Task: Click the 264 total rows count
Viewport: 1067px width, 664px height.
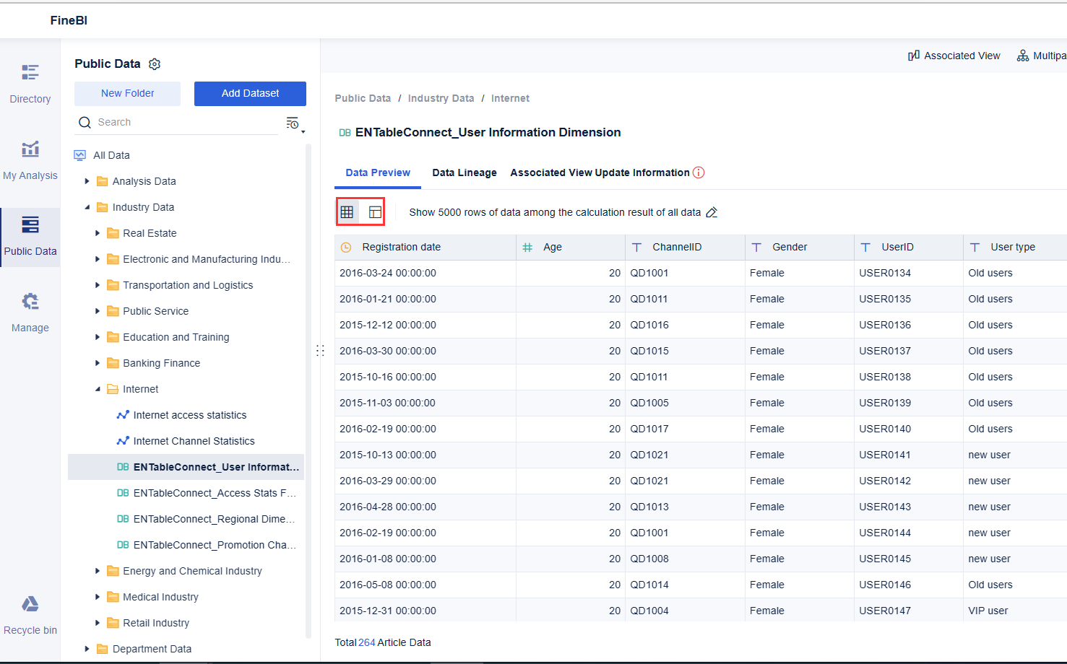Action: tap(367, 642)
